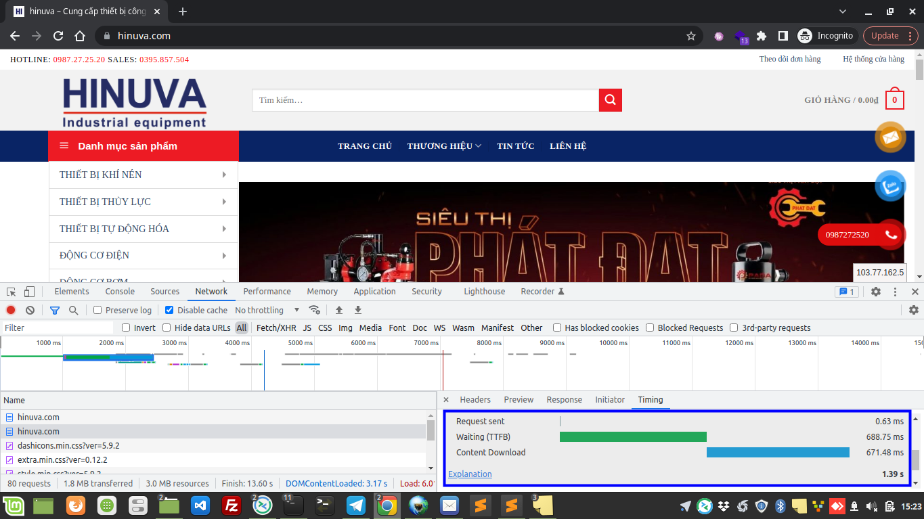Close the request details pane

pyautogui.click(x=446, y=400)
